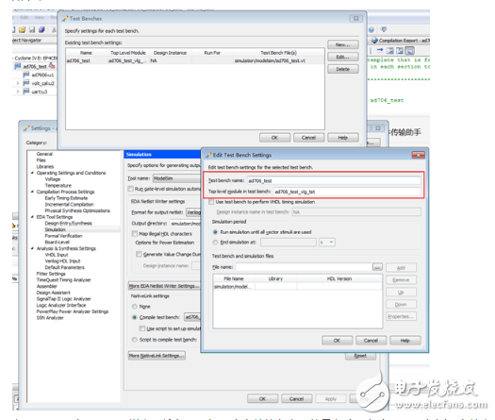Collapse EDA Tool Settings category
This screenshot has height=420, width=495.
click(x=32, y=217)
